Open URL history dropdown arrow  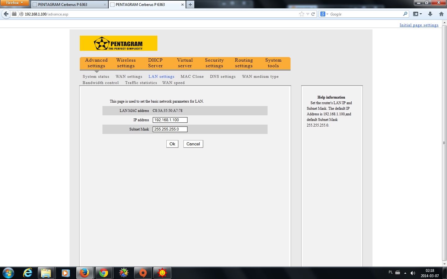[x=308, y=14]
